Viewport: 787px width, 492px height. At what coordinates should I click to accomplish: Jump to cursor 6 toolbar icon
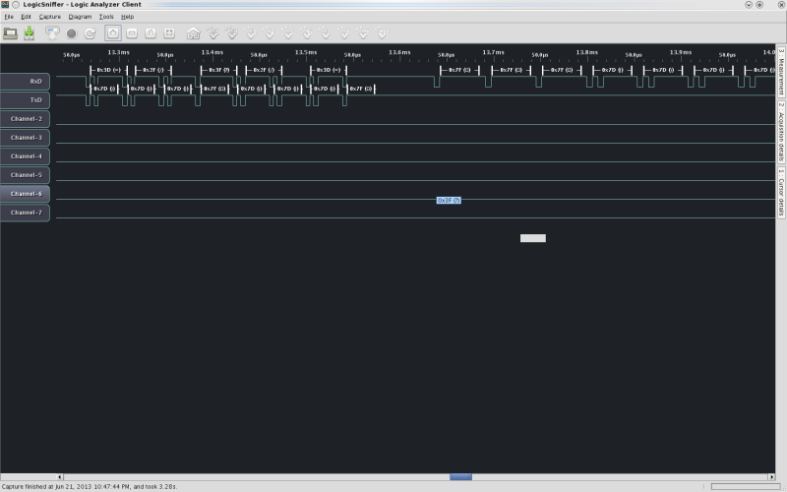point(307,33)
